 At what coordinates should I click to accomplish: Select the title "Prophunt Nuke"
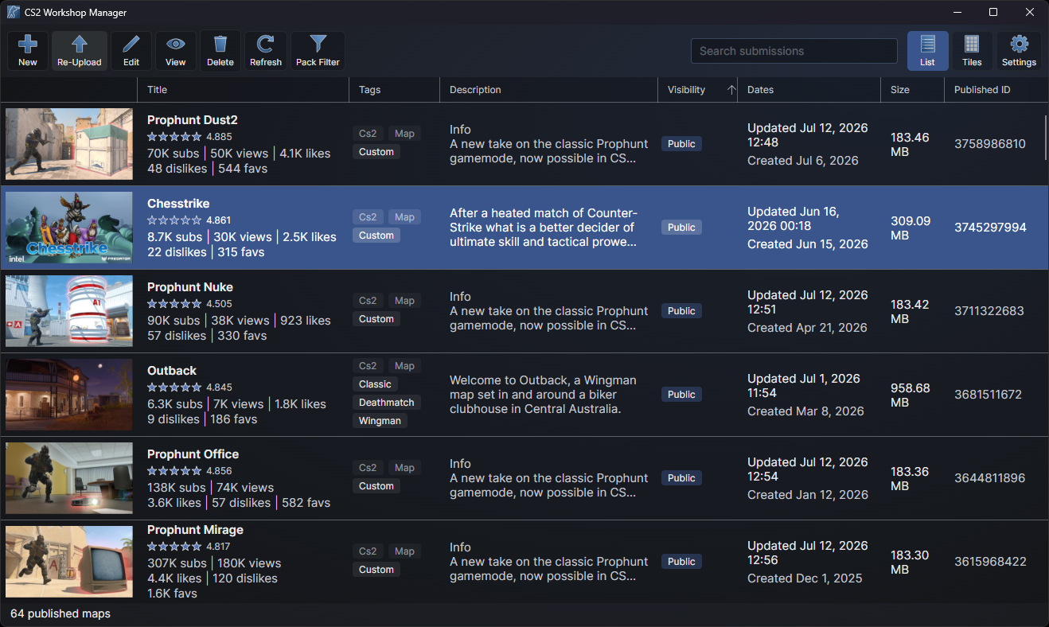coord(190,287)
